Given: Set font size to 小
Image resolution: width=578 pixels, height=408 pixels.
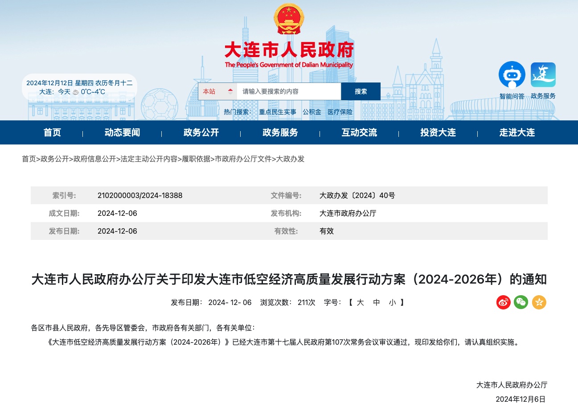Looking at the screenshot, I should (x=392, y=302).
